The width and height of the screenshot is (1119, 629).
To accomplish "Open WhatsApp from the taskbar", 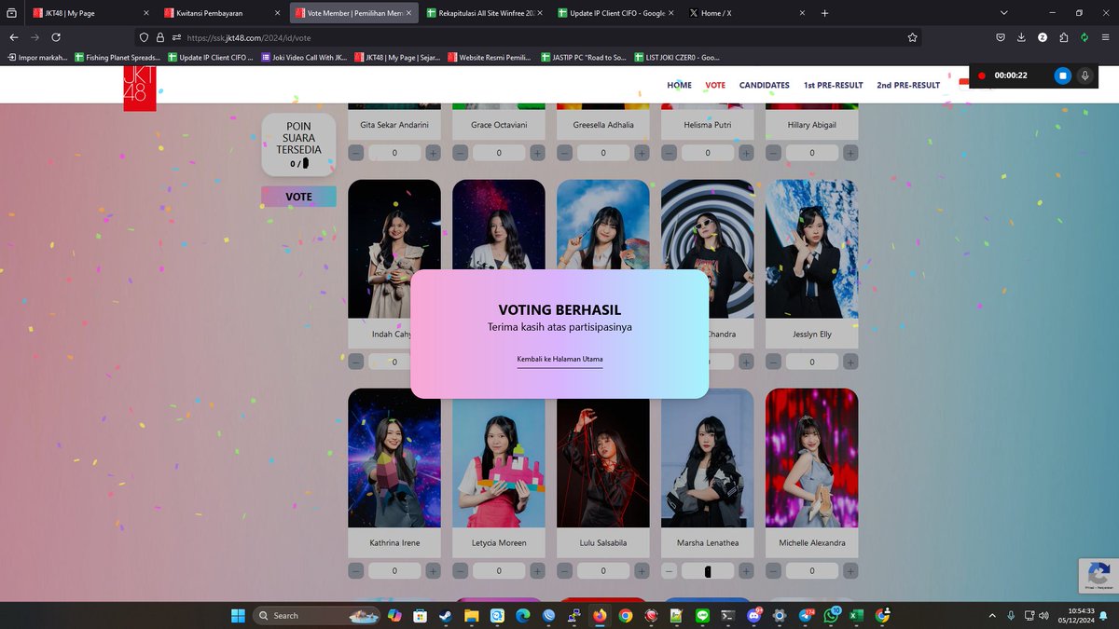I will tap(831, 615).
